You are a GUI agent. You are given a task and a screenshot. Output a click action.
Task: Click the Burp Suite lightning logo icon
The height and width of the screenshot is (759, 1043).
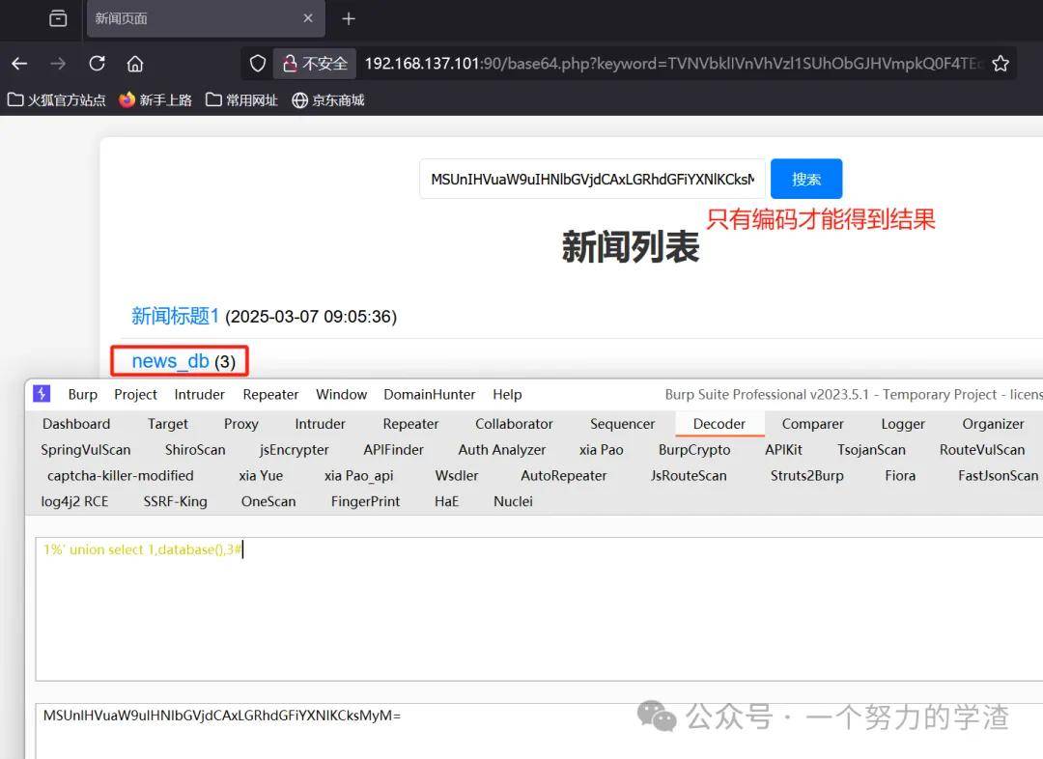tap(42, 394)
